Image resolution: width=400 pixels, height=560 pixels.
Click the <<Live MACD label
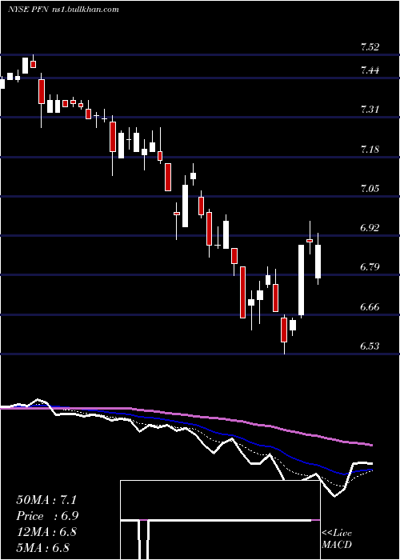(337, 538)
